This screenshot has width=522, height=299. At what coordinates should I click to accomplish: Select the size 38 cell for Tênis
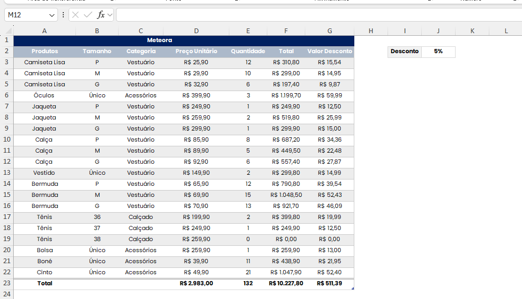click(97, 239)
